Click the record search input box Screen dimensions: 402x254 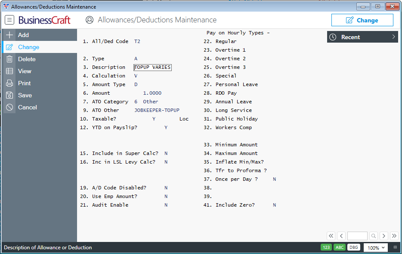(x=357, y=236)
